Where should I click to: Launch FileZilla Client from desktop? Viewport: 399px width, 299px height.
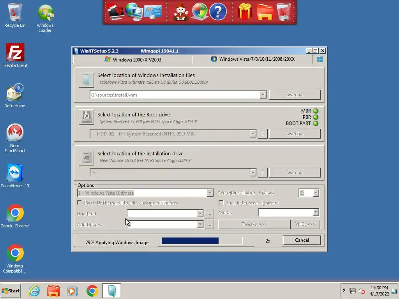(15, 55)
